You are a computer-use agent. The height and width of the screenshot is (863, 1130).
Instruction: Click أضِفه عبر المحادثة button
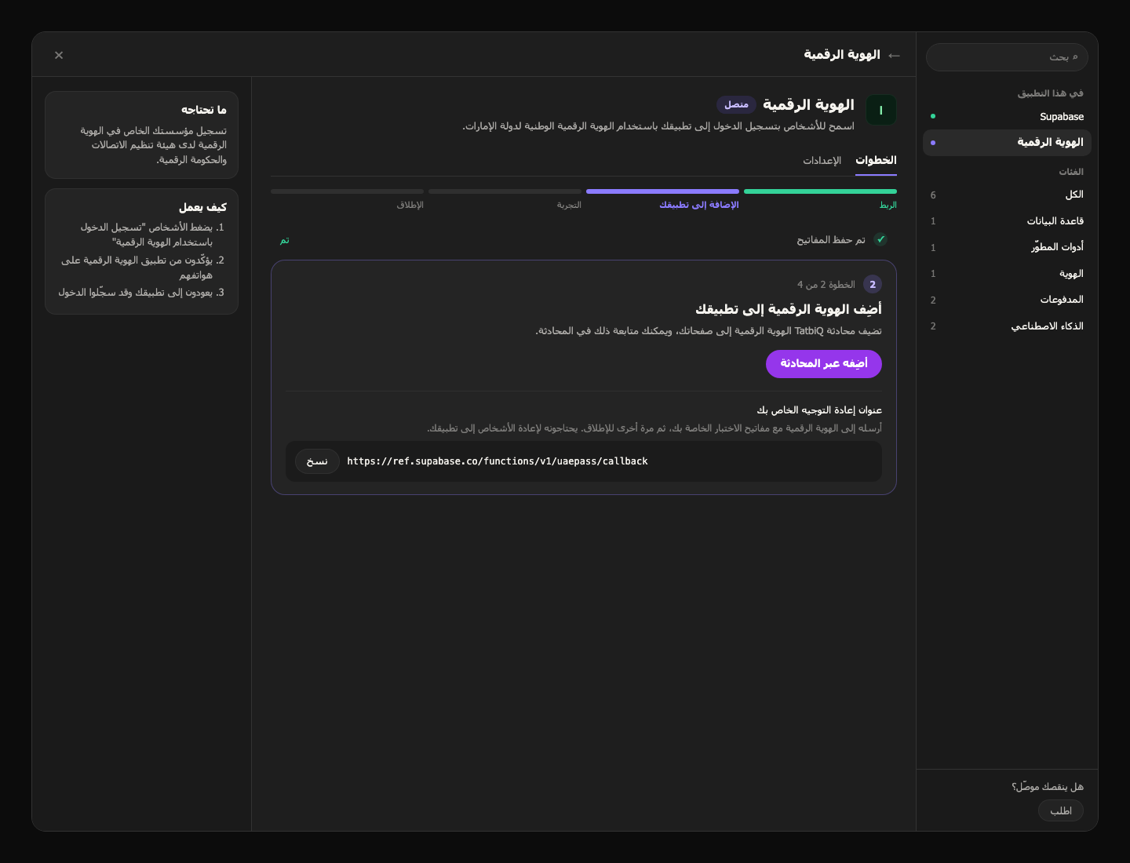point(824,364)
